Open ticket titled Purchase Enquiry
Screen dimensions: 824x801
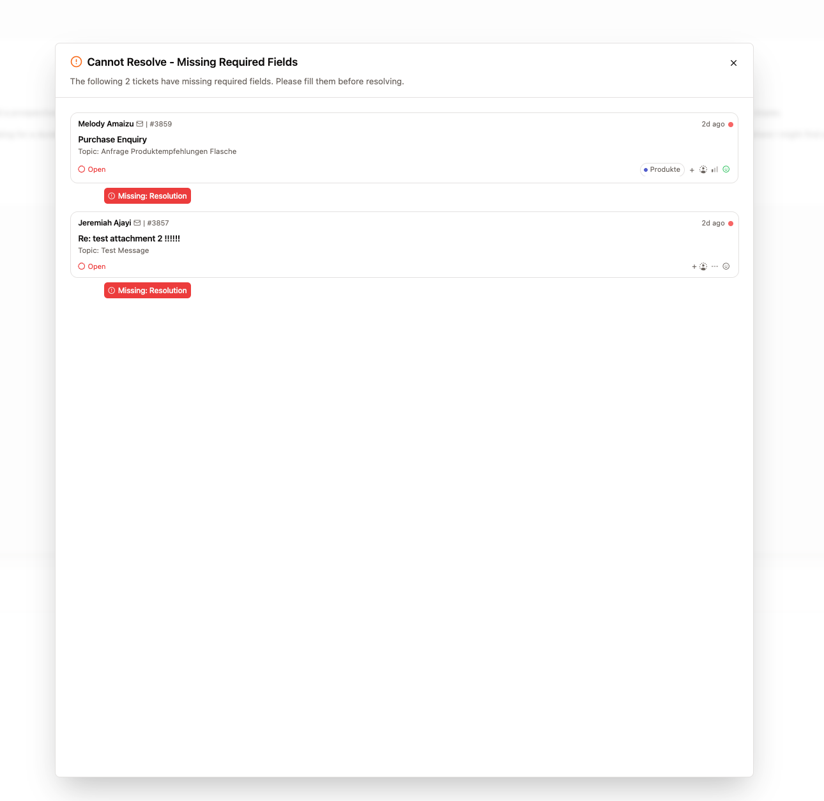click(x=112, y=139)
